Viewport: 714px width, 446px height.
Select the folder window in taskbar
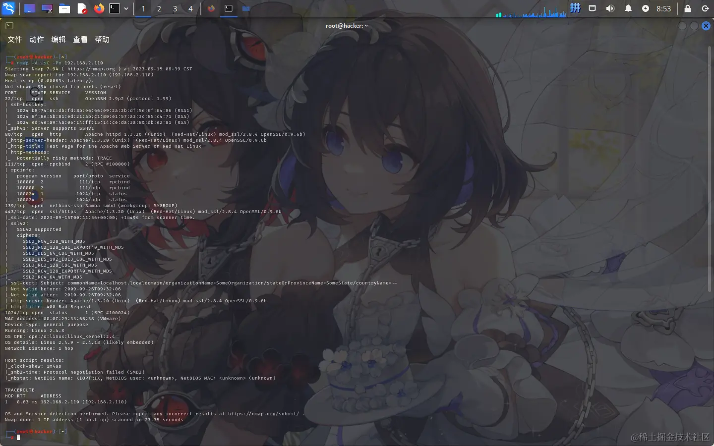coord(246,8)
